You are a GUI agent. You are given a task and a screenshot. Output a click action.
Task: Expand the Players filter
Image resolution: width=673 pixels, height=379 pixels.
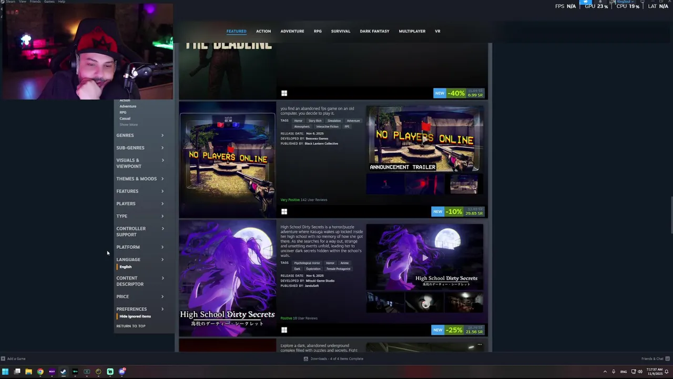140,204
